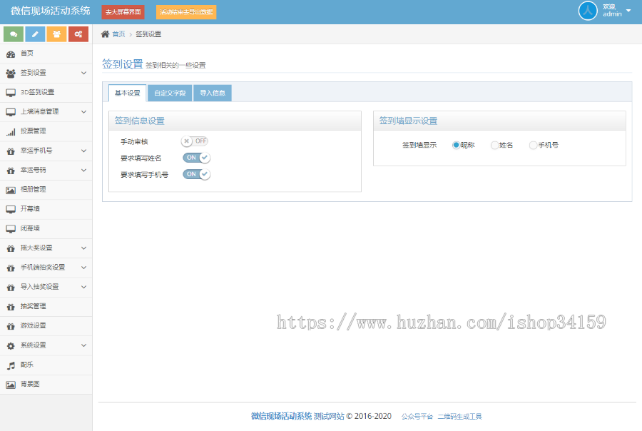Toggle the 手动审核 switch on
The width and height of the screenshot is (642, 431).
[x=195, y=141]
